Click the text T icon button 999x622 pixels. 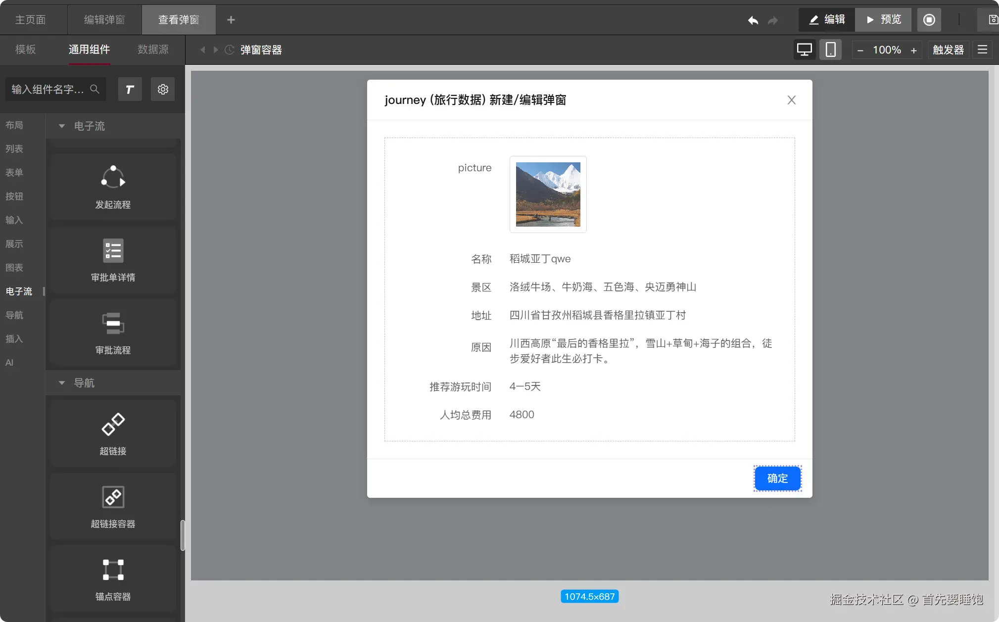[130, 89]
